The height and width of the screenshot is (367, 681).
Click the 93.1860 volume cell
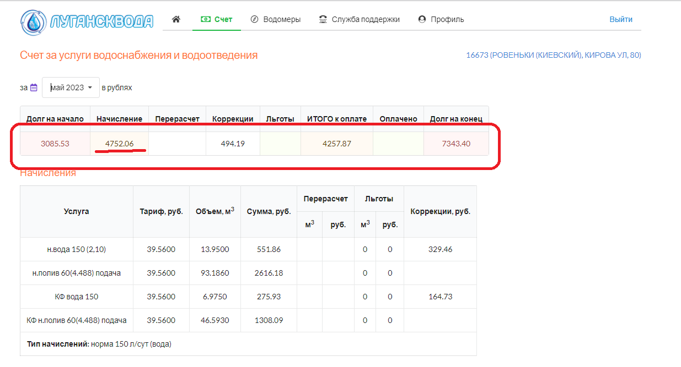215,273
